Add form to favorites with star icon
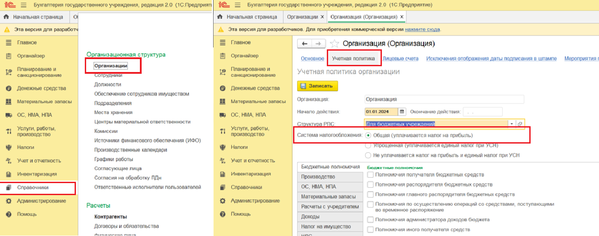This screenshot has height=236, width=599. pos(334,44)
